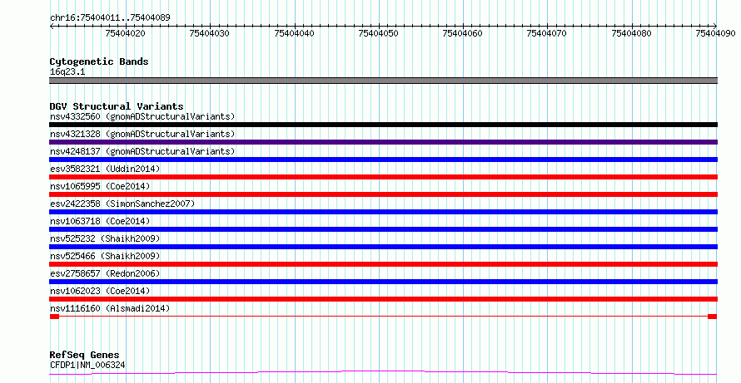This screenshot has height=383, width=741.
Task: Click ruler tick label 75404050
Action: point(378,33)
